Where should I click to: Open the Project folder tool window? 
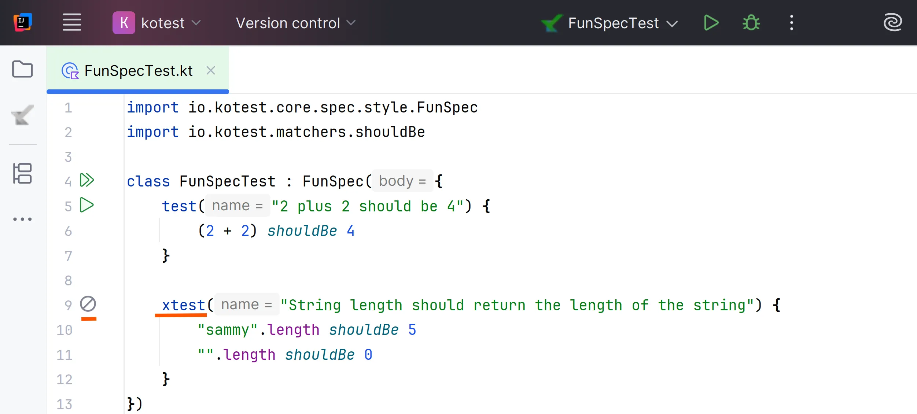[22, 69]
